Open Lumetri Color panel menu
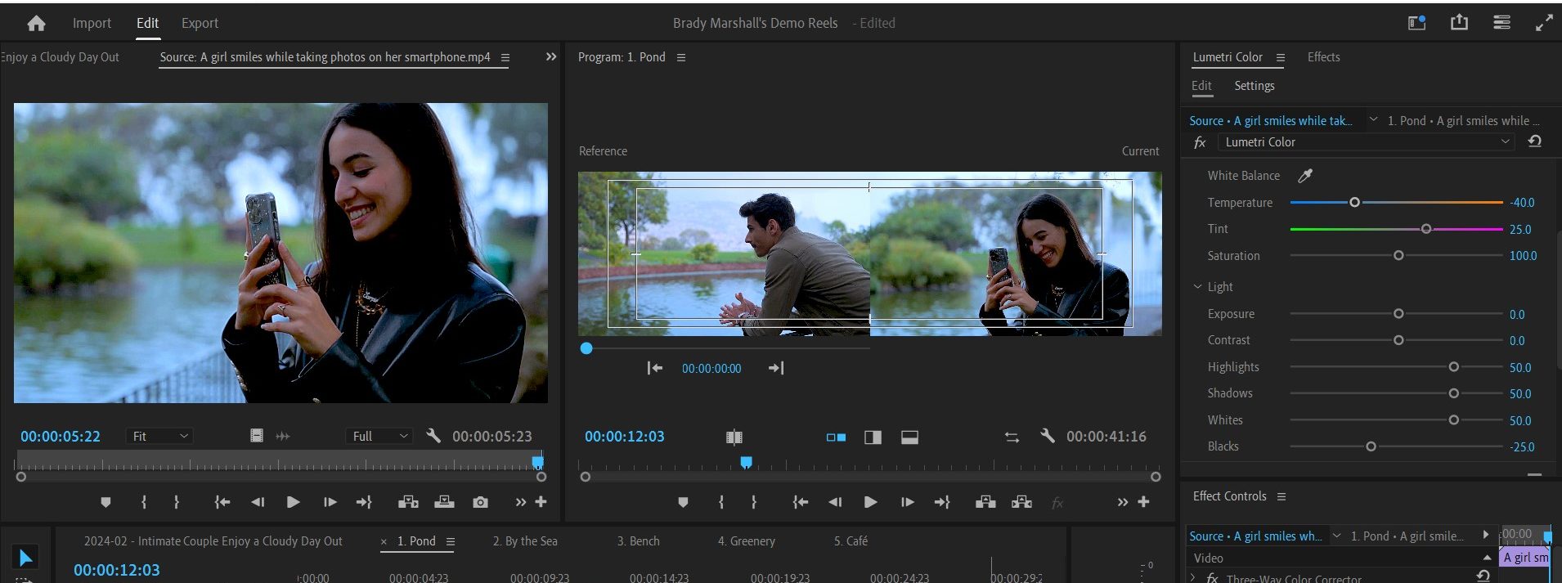 click(x=1280, y=57)
